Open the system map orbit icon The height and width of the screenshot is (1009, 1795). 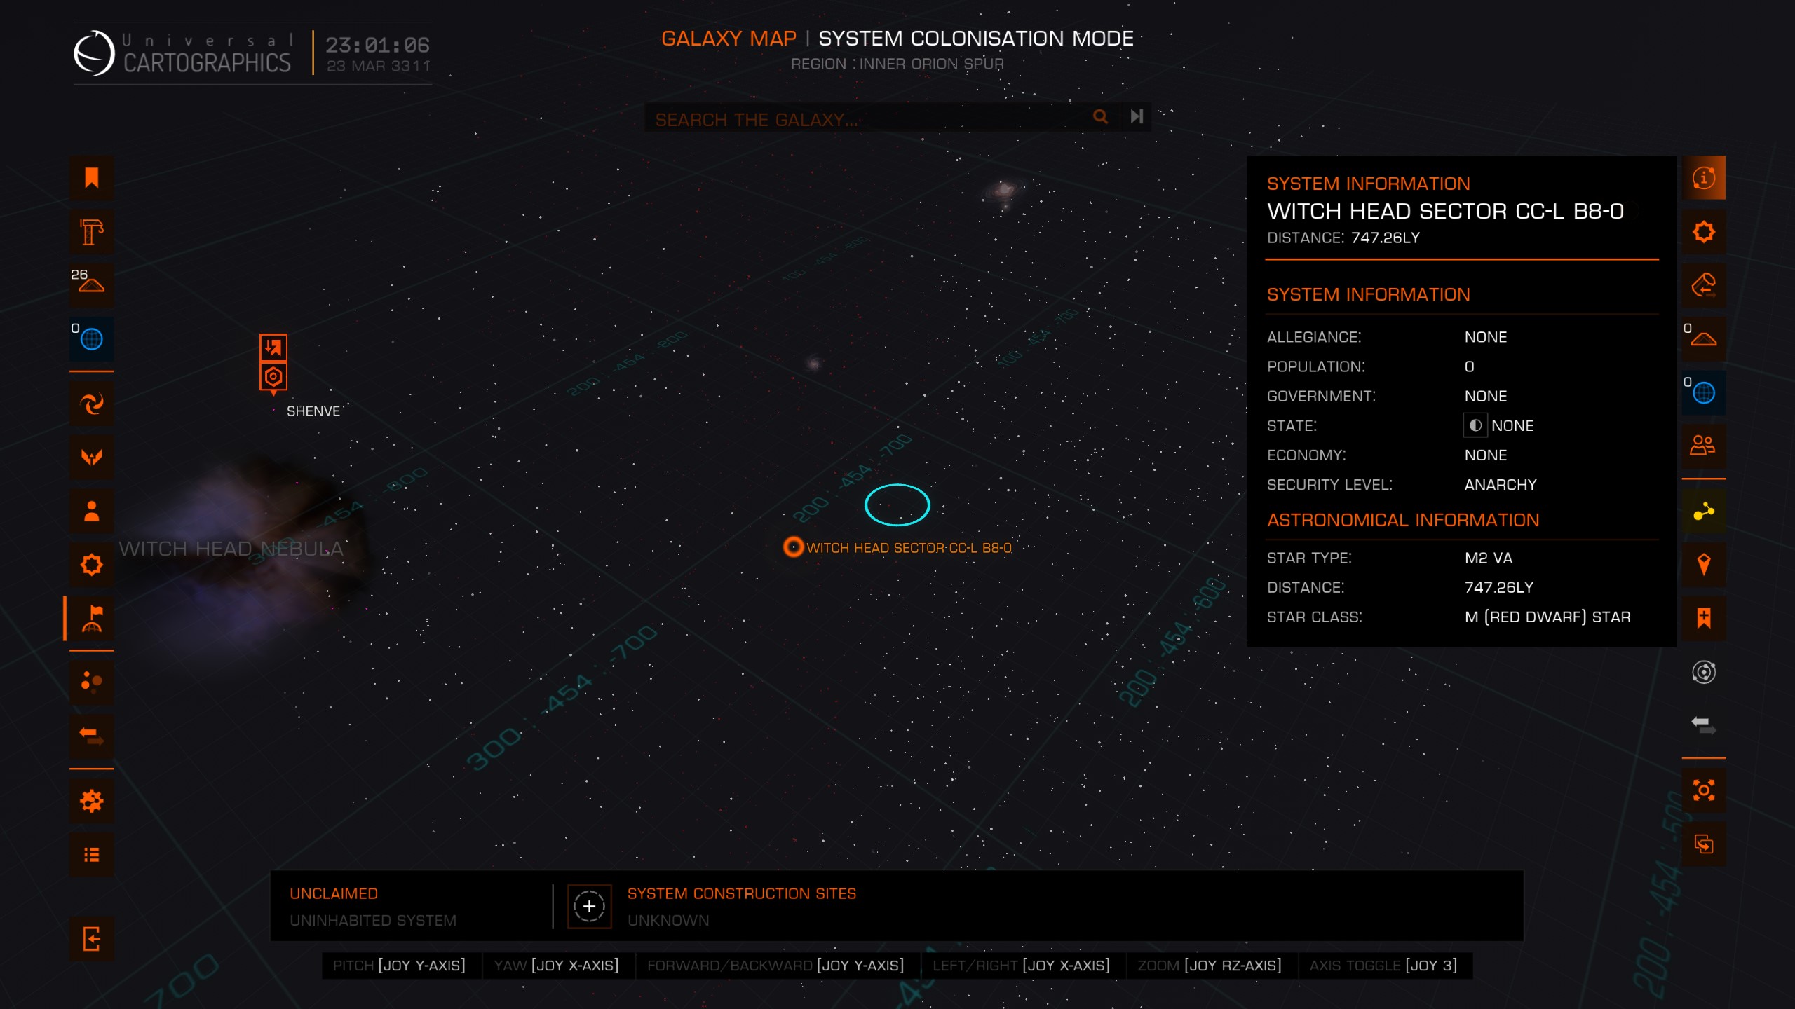(x=1704, y=673)
